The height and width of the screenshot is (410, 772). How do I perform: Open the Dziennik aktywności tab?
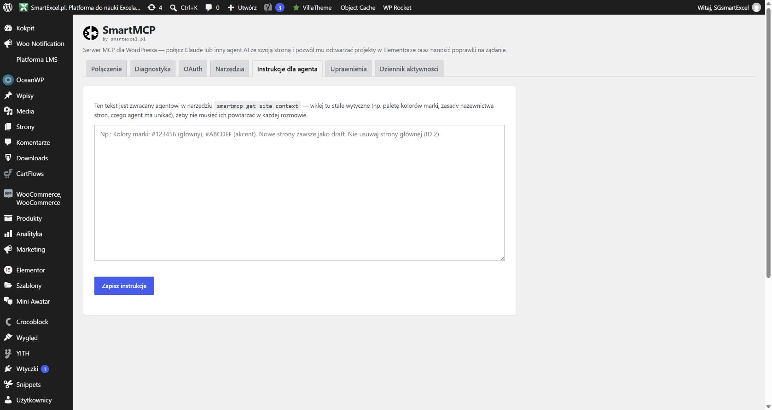click(x=409, y=69)
